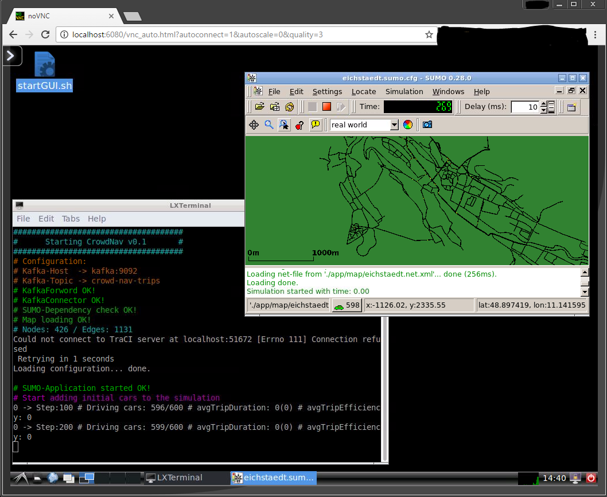Open a new browser tab

pos(133,16)
